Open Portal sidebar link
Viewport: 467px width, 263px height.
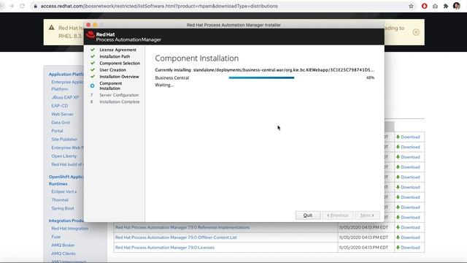click(x=57, y=131)
